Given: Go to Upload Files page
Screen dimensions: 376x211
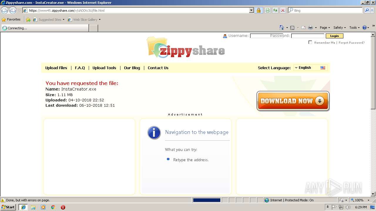Looking at the screenshot, I should coord(56,68).
